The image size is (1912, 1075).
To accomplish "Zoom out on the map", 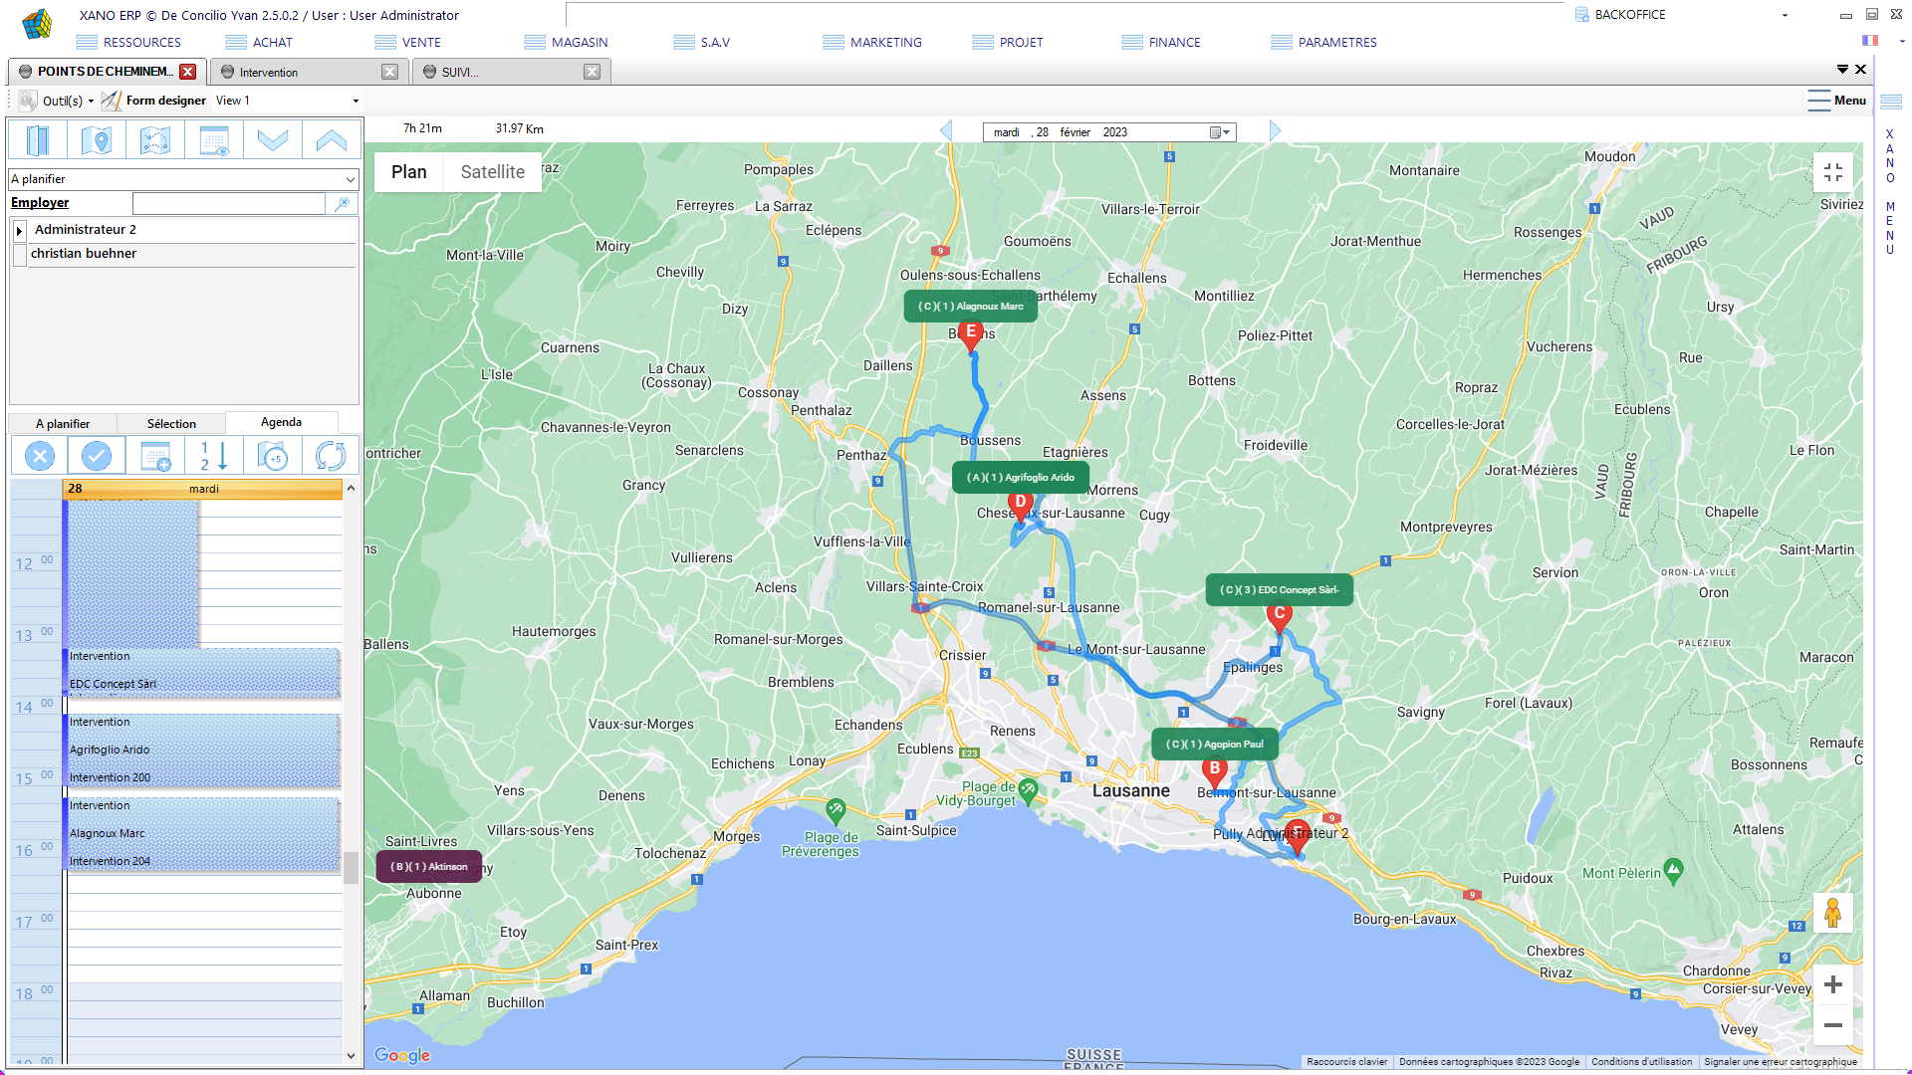I will (x=1833, y=1025).
